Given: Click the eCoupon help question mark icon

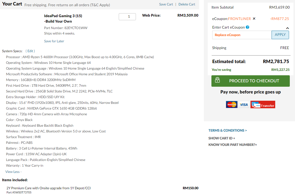Looking at the screenshot, I should [x=248, y=27].
